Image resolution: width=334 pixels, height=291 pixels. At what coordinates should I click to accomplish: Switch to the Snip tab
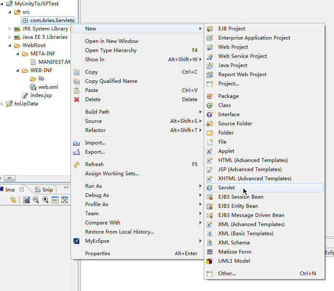point(44,190)
